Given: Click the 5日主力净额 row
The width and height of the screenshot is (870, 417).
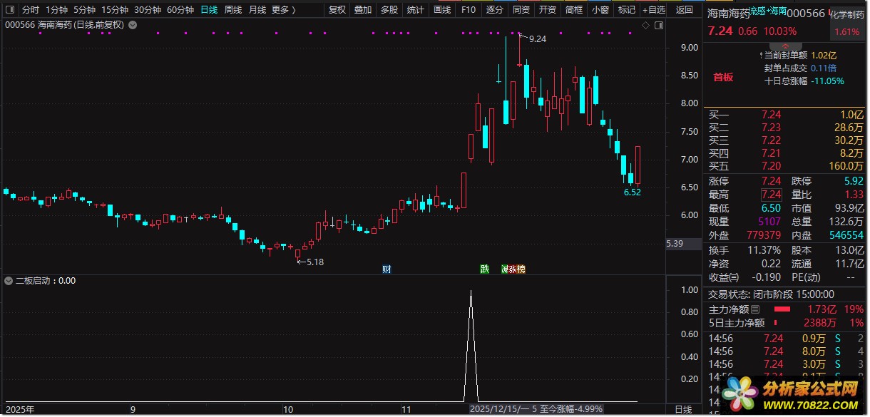Looking at the screenshot, I should pos(785,323).
